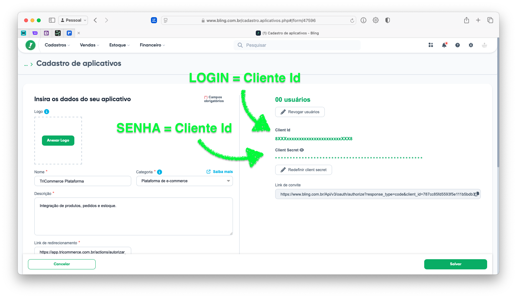Open the Pessoal profile dropdown

coord(73,20)
